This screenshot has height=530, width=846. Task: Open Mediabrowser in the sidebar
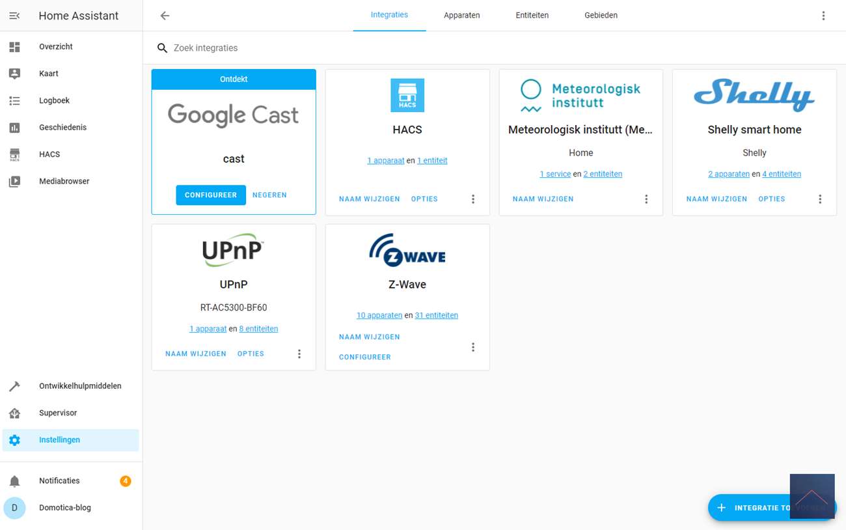pyautogui.click(x=64, y=181)
